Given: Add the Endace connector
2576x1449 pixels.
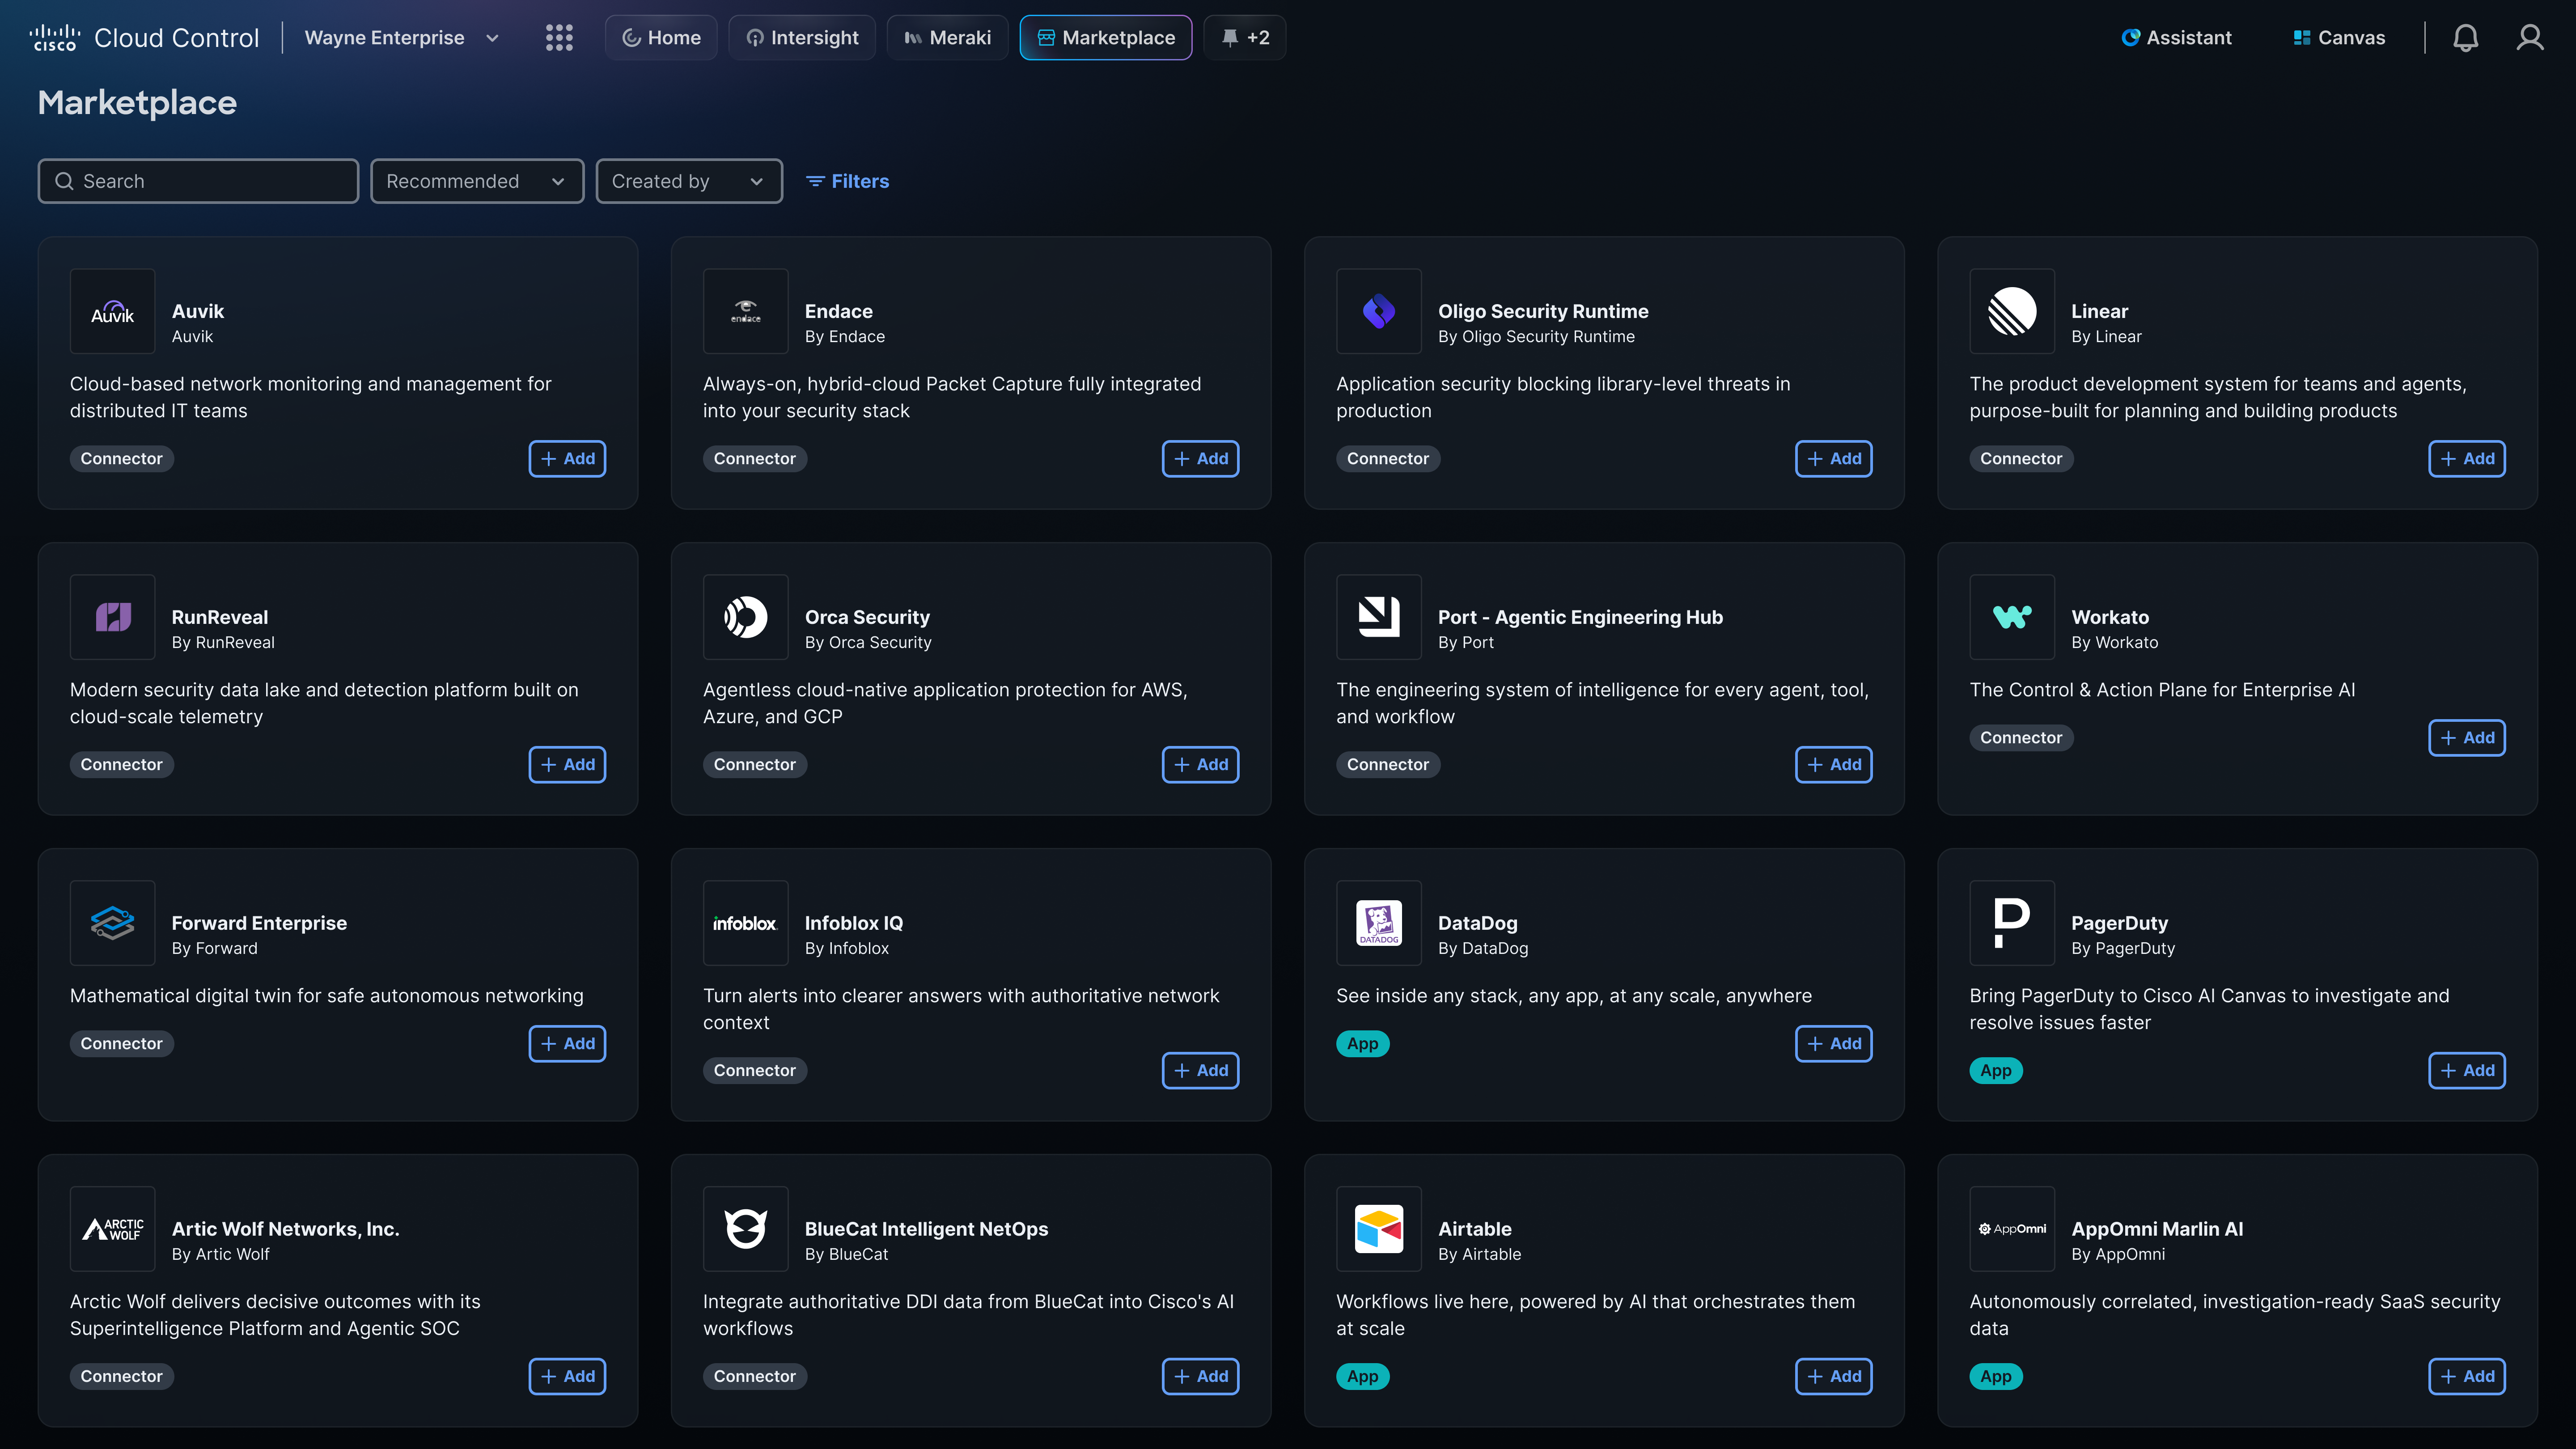Looking at the screenshot, I should point(1200,459).
